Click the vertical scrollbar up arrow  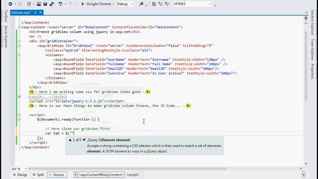coord(306,23)
